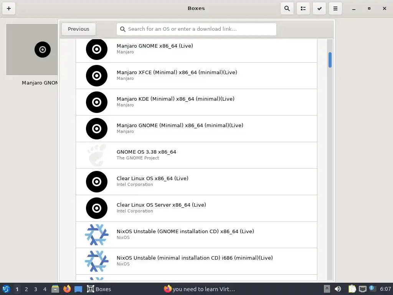Click the magnifier icon inside the search field
The height and width of the screenshot is (295, 393).
point(122,29)
